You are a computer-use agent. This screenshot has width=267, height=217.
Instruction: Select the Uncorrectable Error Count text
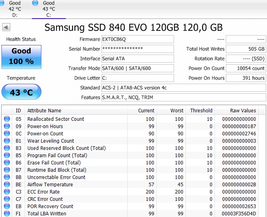(57, 177)
